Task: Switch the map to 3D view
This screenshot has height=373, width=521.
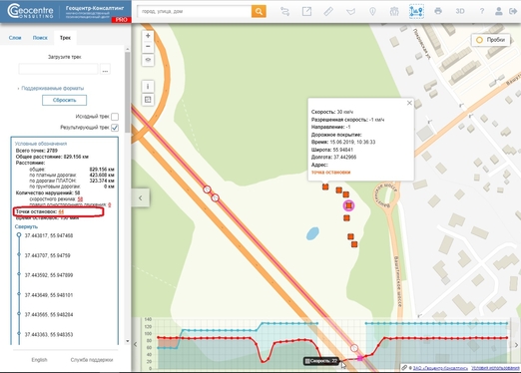Action: [x=460, y=11]
